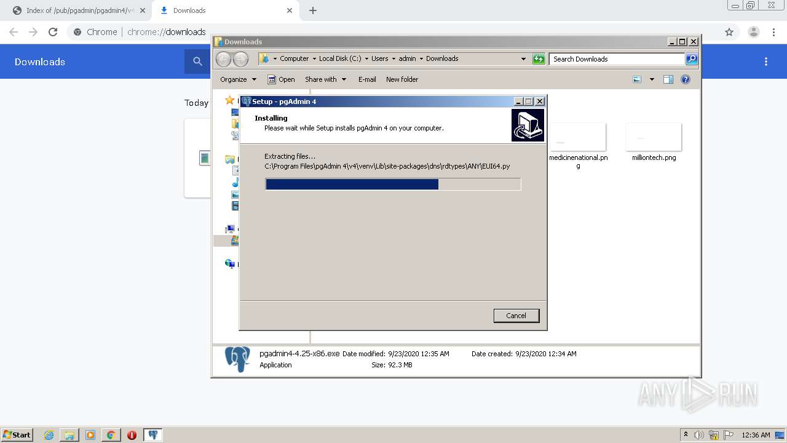The height and width of the screenshot is (443, 787).
Task: Click the volume speaker tray icon
Action: [x=699, y=435]
